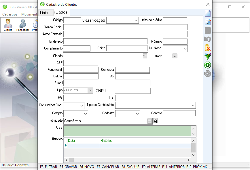The height and width of the screenshot is (170, 250).
Task: Open the Movimento menu in SGI window
Action: click(29, 14)
